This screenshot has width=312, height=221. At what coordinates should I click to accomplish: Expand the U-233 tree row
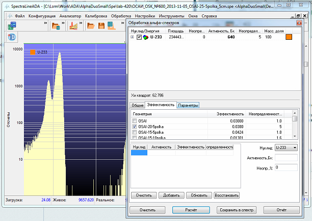coord(132,37)
